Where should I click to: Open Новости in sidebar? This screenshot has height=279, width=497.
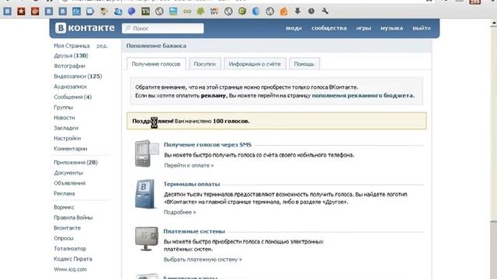[64, 118]
